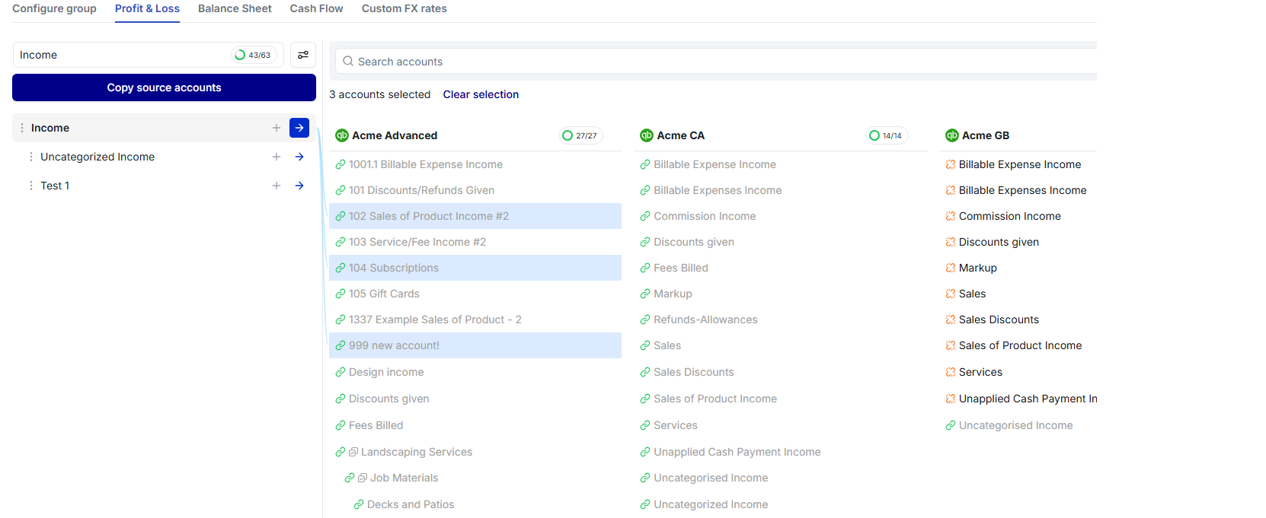Click link icon beside Fees Billed in Acme CA
The height and width of the screenshot is (518, 1266).
(645, 268)
